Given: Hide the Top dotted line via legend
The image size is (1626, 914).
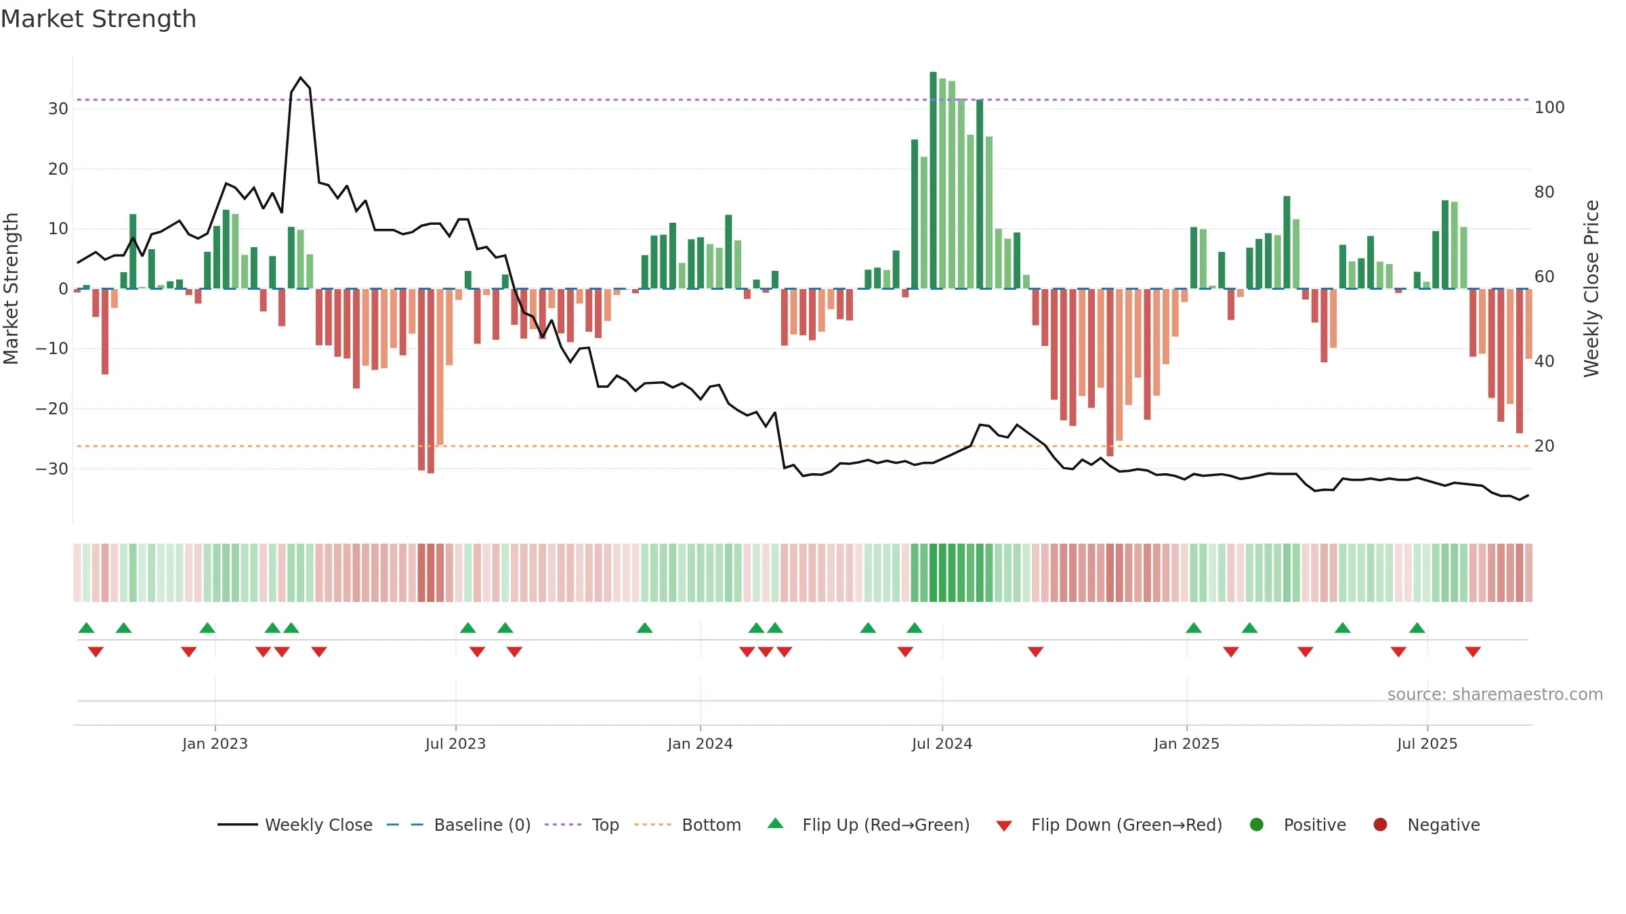Looking at the screenshot, I should [582, 825].
